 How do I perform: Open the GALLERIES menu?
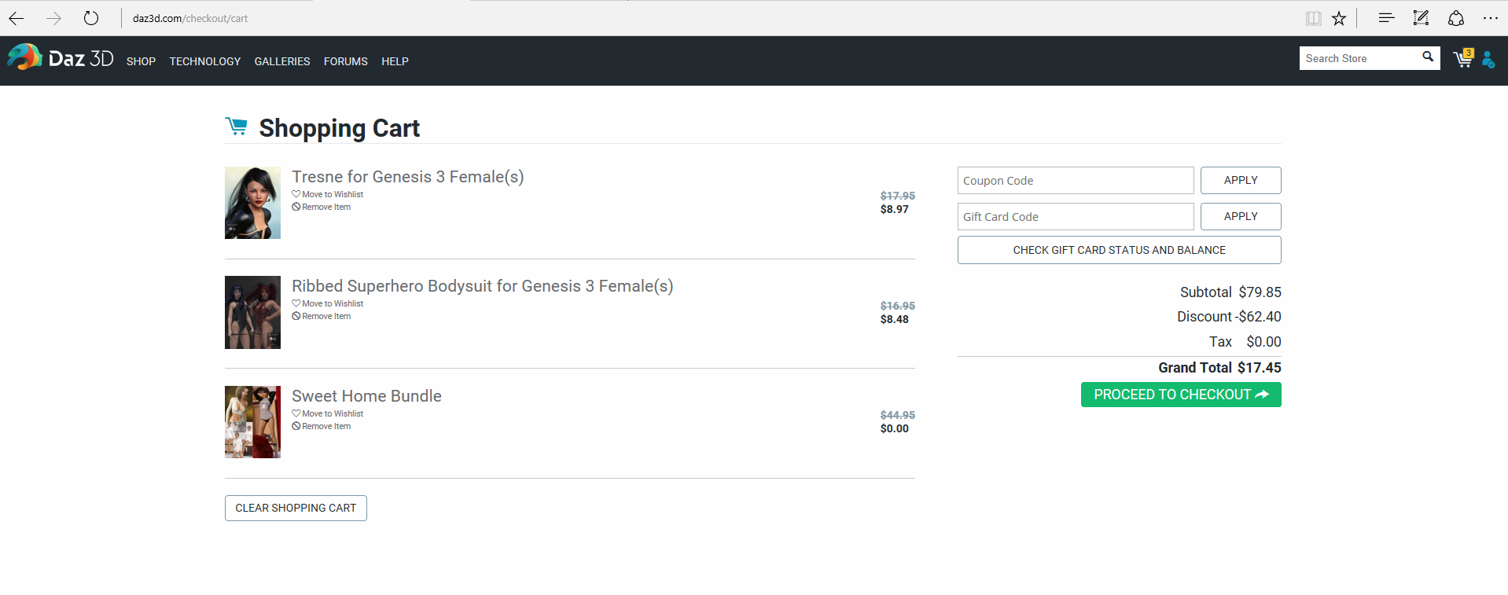pos(282,61)
